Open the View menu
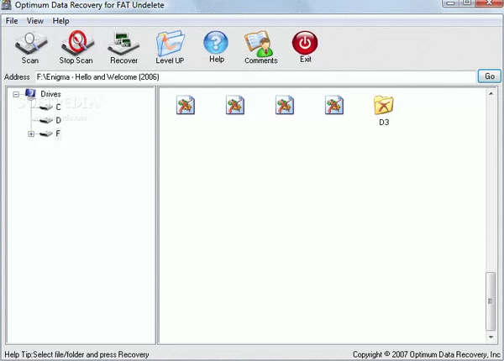Viewport: 504px width, 361px height. 35,21
